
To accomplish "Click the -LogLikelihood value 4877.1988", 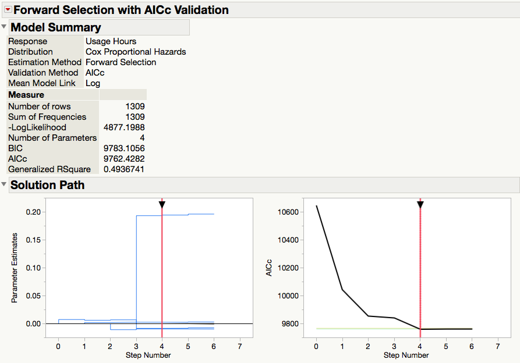I will (x=124, y=127).
